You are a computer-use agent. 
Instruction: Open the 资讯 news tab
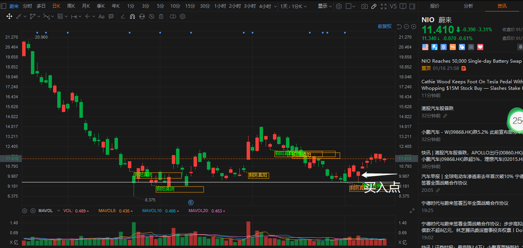(502, 6)
